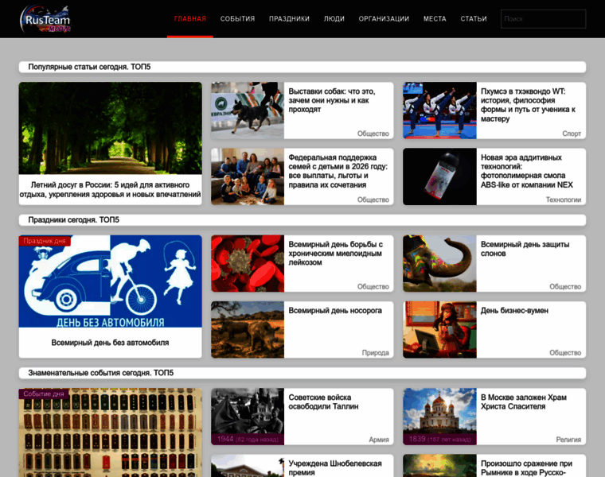Open Всемирный день носорога link
The height and width of the screenshot is (477, 605).
click(x=335, y=311)
